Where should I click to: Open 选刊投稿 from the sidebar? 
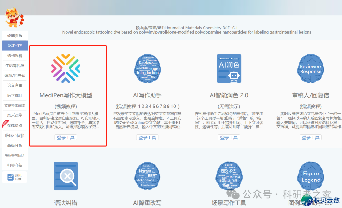click(15, 56)
